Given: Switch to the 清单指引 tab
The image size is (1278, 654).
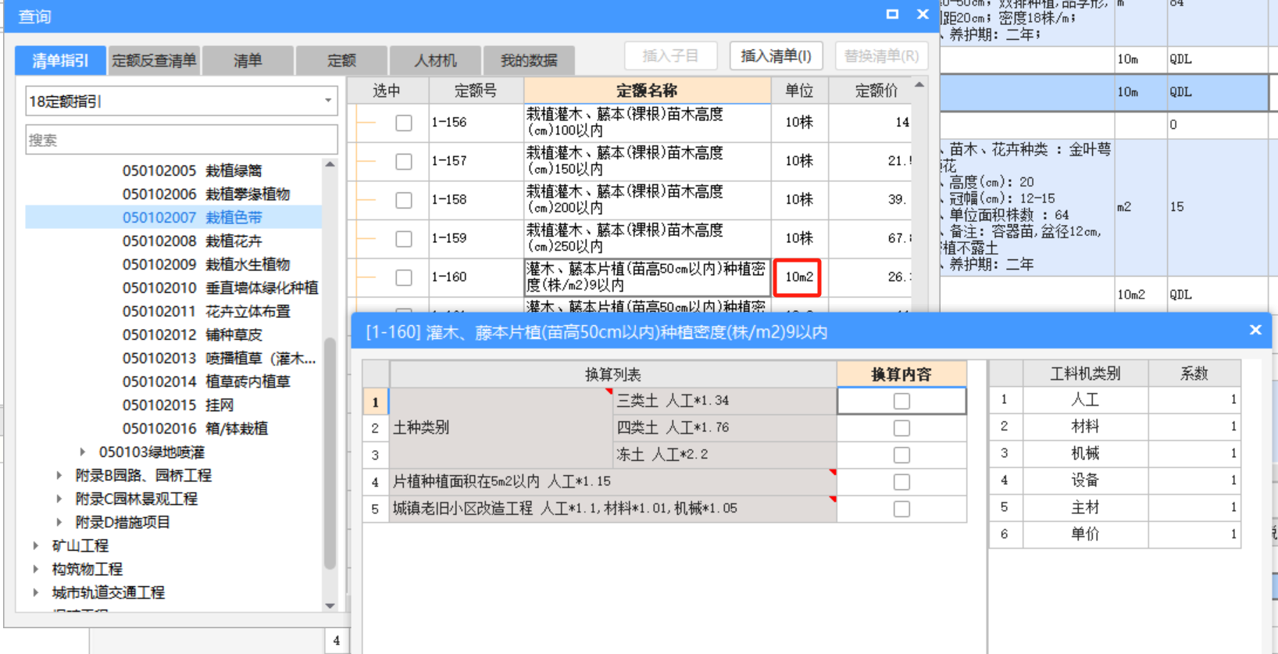Looking at the screenshot, I should tap(60, 60).
